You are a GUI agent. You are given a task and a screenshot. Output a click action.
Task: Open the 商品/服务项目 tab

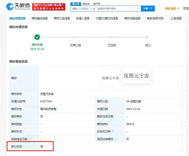coord(155,18)
